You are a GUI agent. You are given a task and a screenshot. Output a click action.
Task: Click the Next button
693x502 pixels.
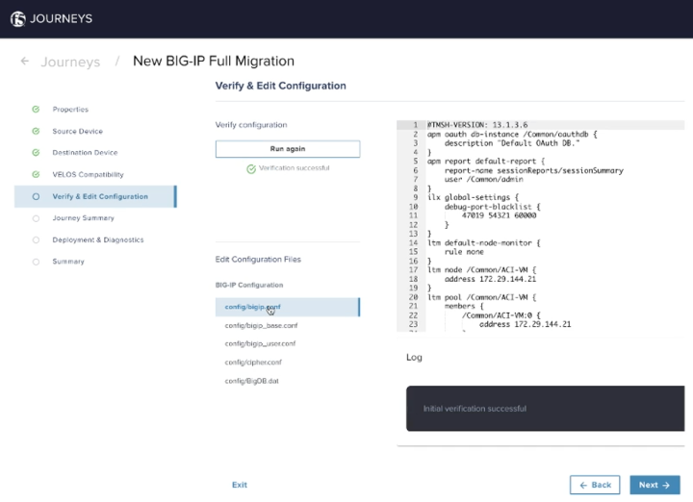point(654,485)
